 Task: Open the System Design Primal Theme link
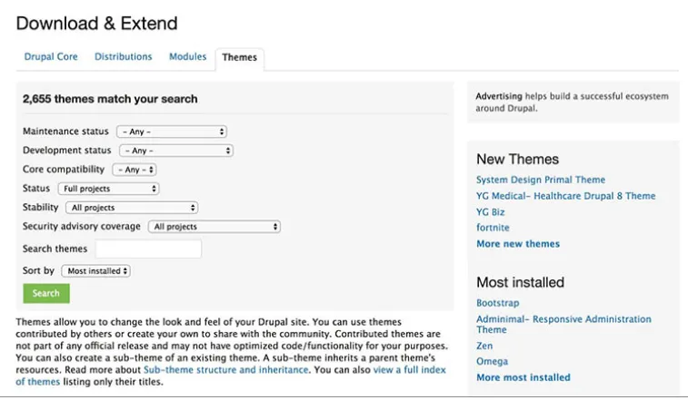540,180
